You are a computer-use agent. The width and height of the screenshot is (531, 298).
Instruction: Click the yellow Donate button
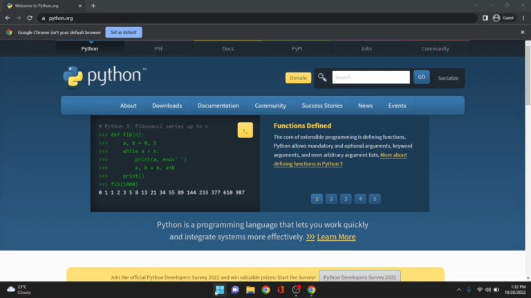(298, 78)
